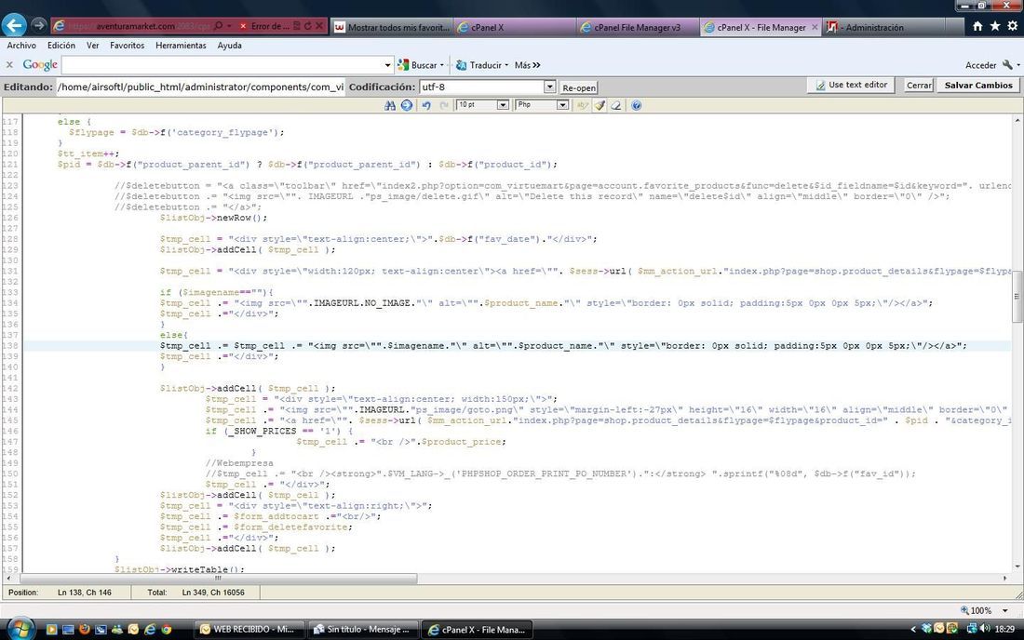
Task: Open Windows Media Player quick launch icon
Action: pyautogui.click(x=51, y=629)
